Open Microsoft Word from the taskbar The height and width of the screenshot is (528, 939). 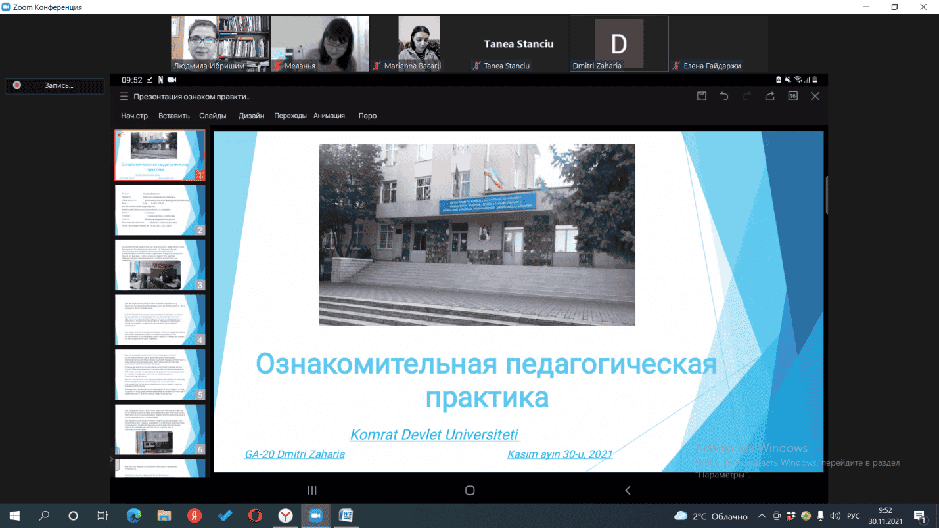(346, 516)
